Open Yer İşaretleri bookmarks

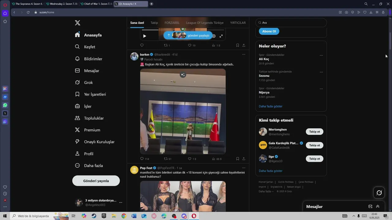click(x=90, y=94)
